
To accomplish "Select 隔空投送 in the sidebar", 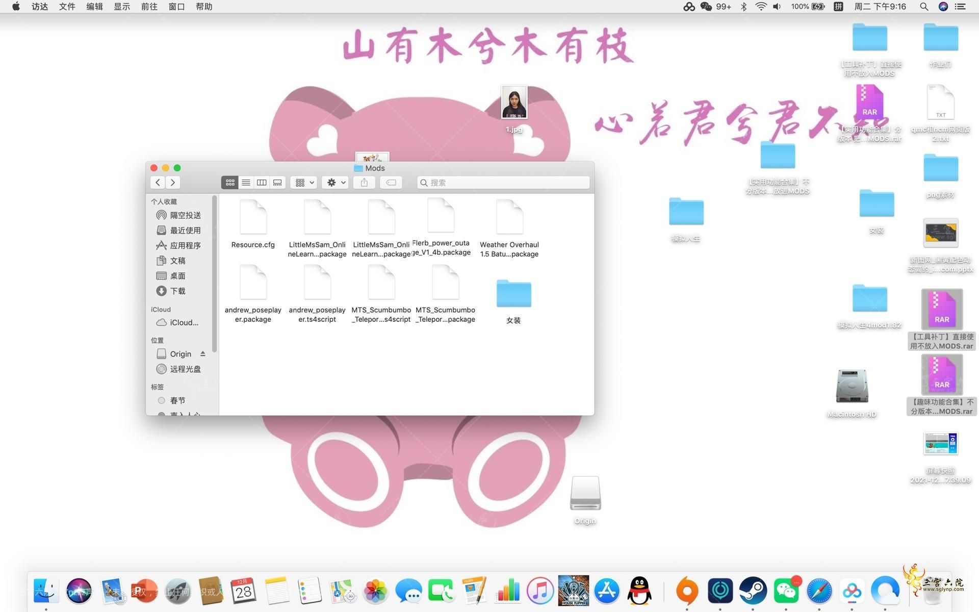I will 178,215.
